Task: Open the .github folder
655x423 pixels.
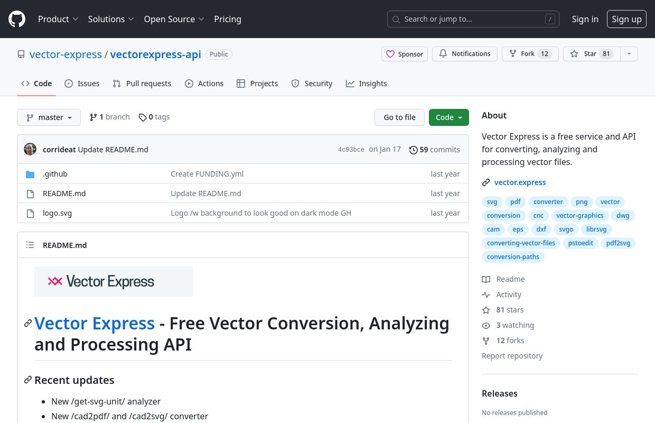Action: coord(55,174)
